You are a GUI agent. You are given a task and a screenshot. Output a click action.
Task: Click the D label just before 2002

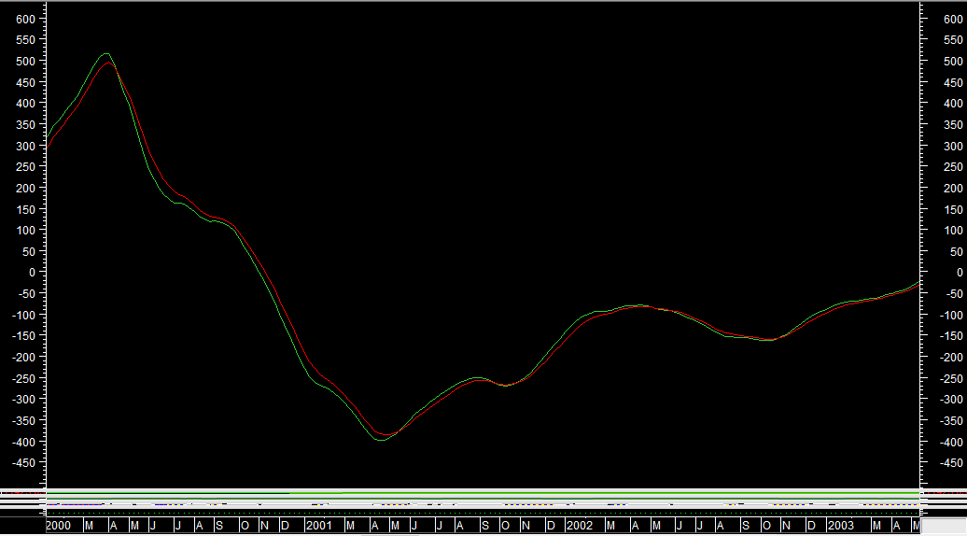point(551,526)
